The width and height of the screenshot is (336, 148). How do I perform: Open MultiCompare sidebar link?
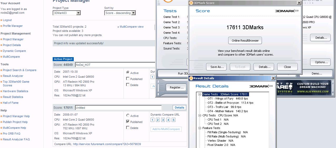click(x=11, y=57)
